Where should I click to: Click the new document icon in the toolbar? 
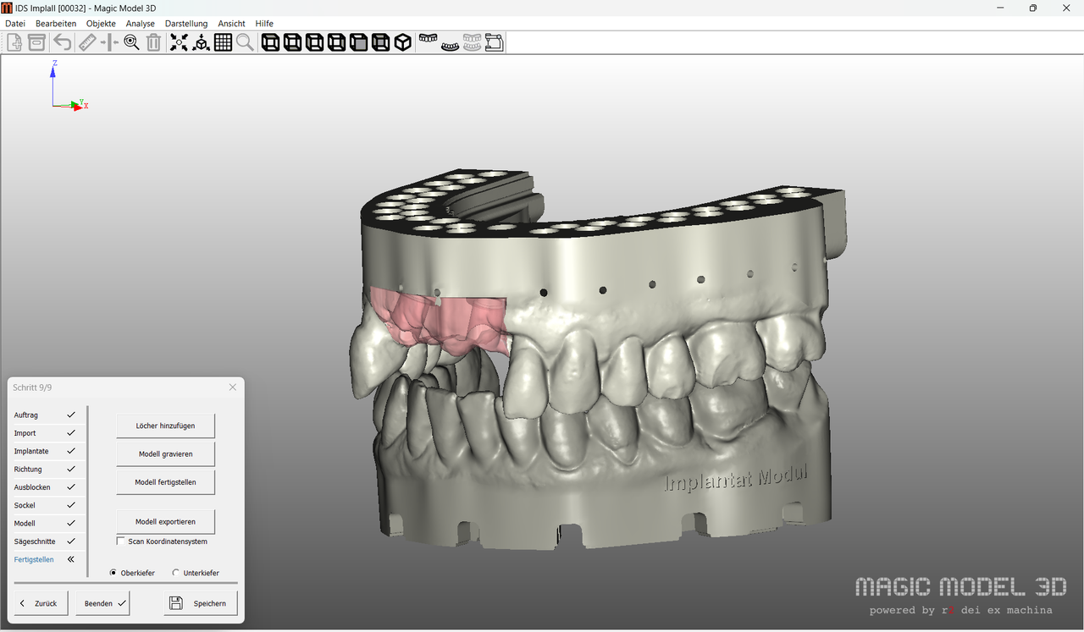14,42
